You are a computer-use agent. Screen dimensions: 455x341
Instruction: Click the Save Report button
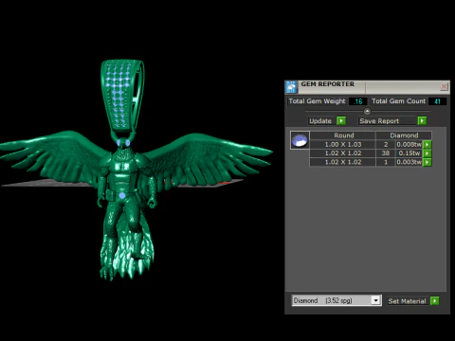388,121
